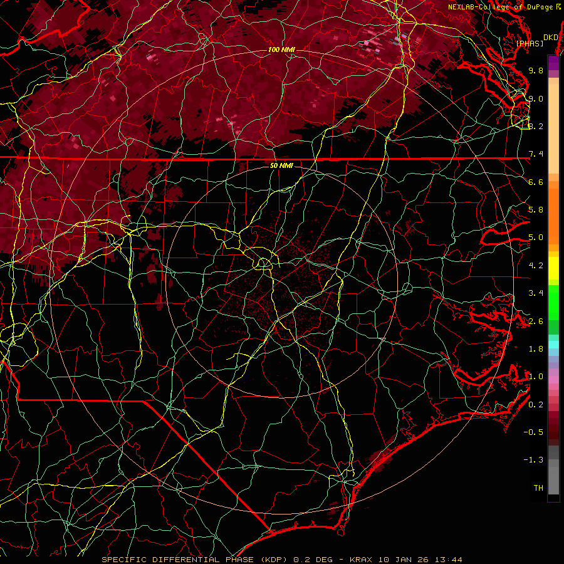Image resolution: width=564 pixels, height=564 pixels.
Task: Click the 50 NMI range ring label
Action: [281, 166]
